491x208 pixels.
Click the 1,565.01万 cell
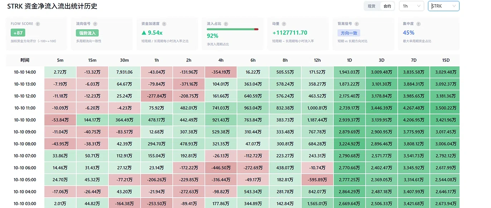click(x=317, y=204)
